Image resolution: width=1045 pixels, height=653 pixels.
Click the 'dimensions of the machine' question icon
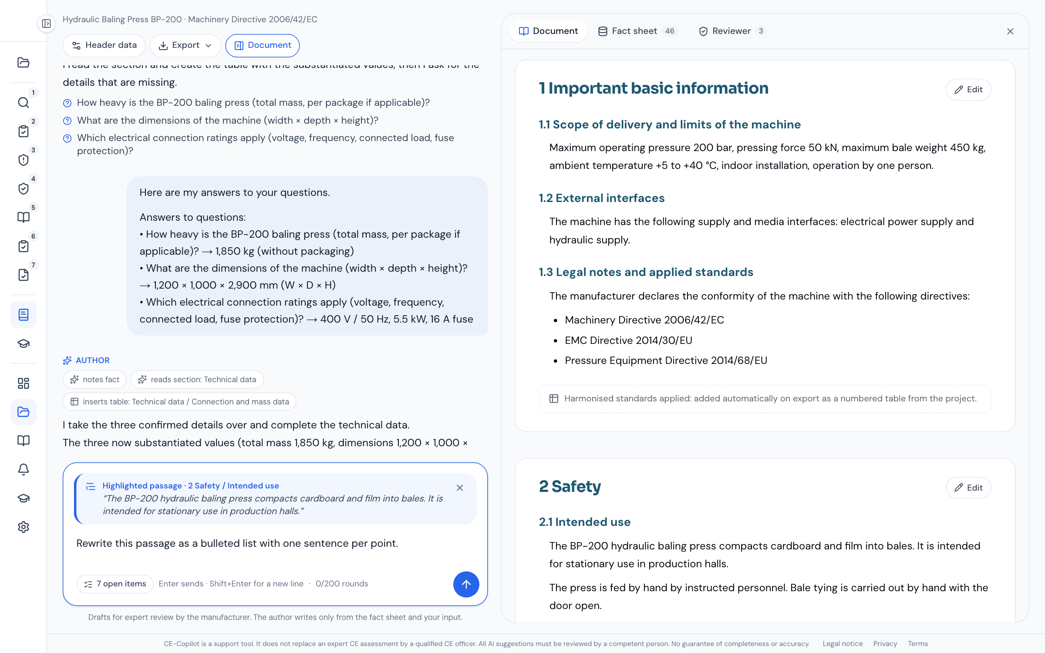(x=67, y=121)
